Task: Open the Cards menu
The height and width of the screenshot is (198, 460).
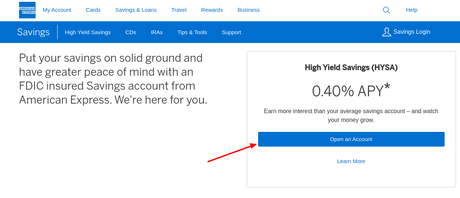Action: click(93, 10)
